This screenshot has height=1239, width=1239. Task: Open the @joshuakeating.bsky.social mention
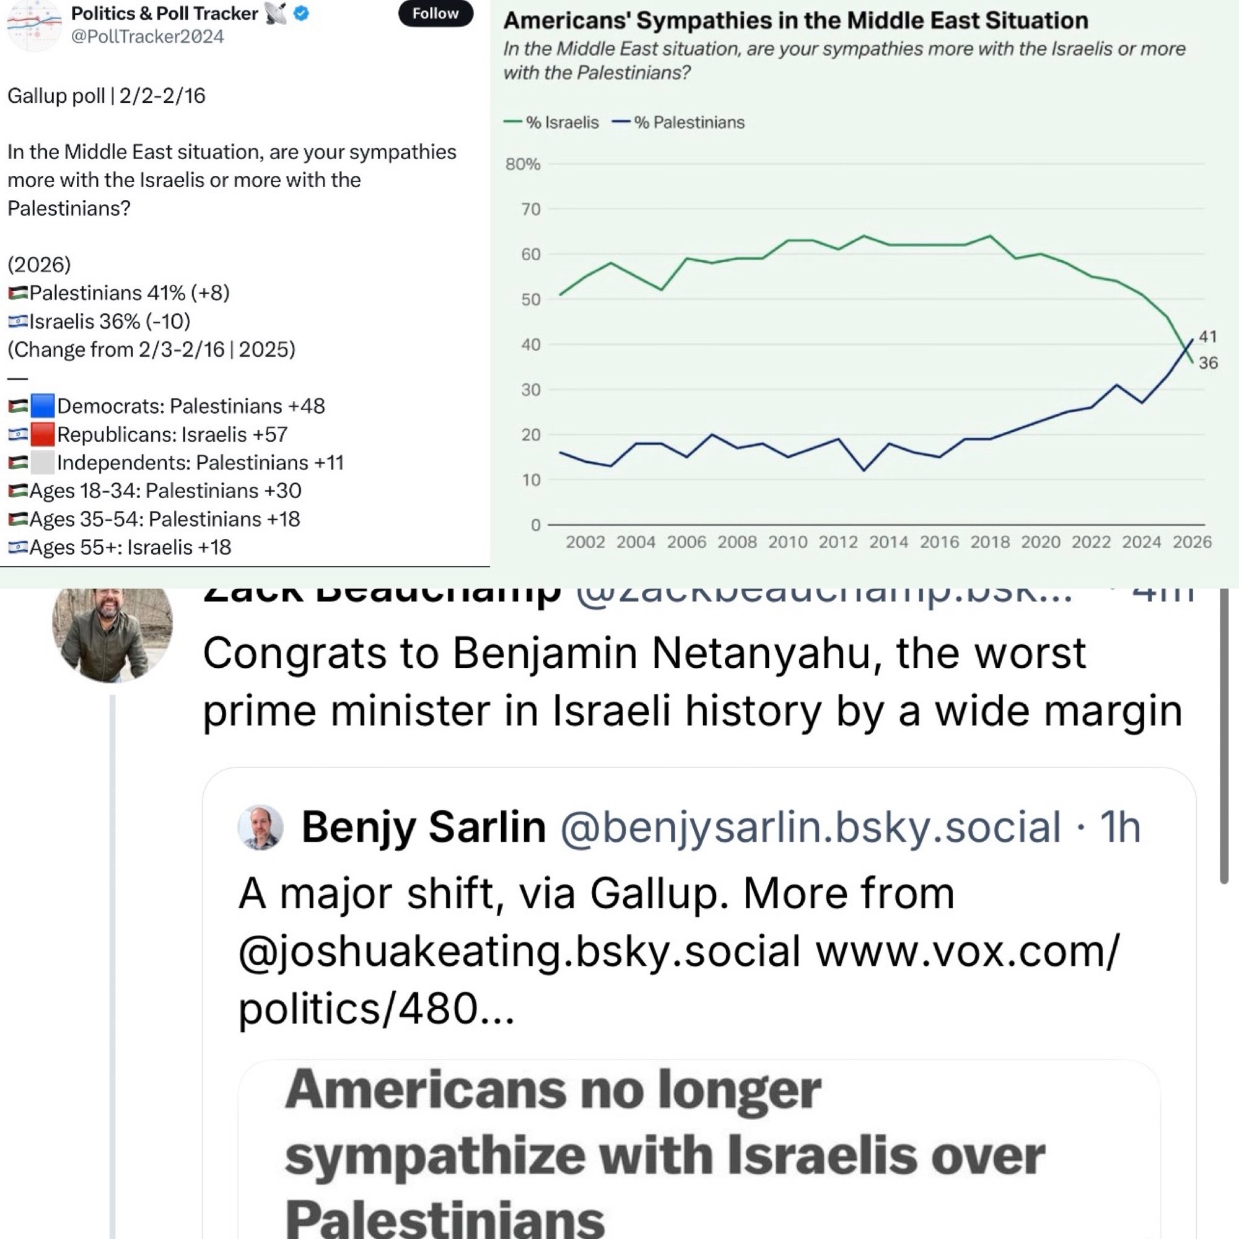(519, 950)
